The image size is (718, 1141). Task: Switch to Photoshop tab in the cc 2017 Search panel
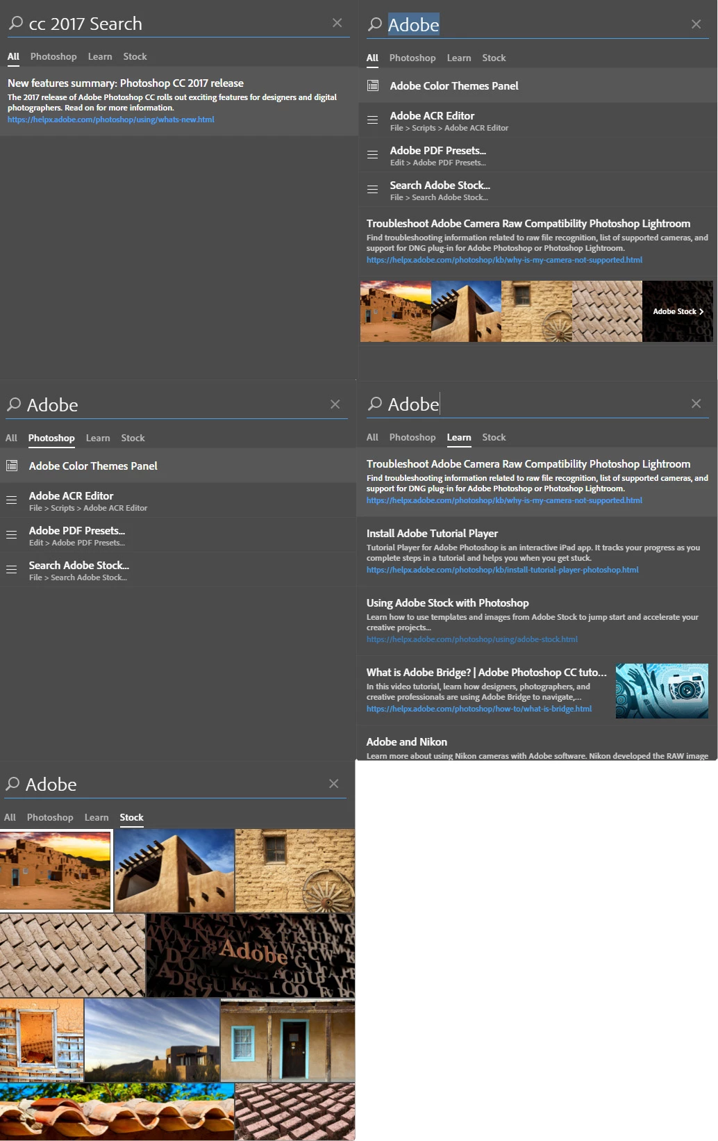click(53, 56)
